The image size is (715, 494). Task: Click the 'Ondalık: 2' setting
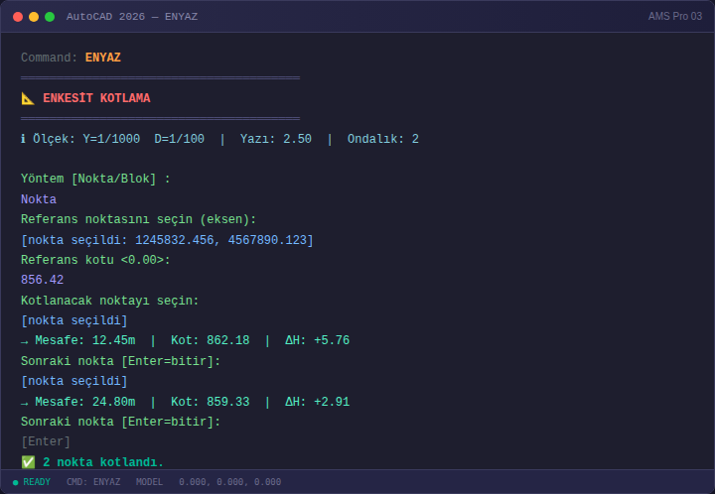tap(383, 139)
